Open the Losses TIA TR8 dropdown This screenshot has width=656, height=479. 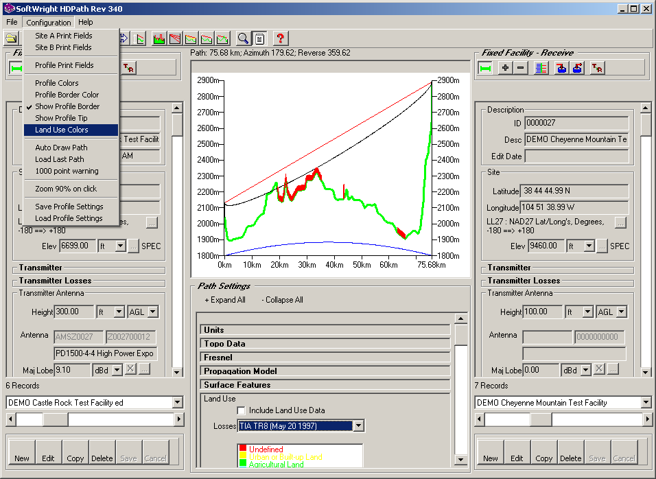click(x=359, y=426)
